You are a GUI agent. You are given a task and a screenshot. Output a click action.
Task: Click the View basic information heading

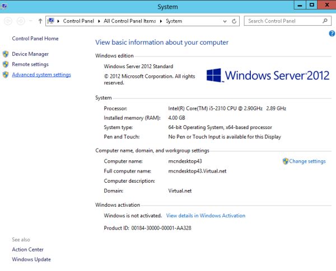coord(162,42)
